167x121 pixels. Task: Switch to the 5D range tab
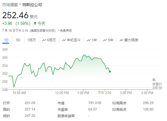point(18,40)
